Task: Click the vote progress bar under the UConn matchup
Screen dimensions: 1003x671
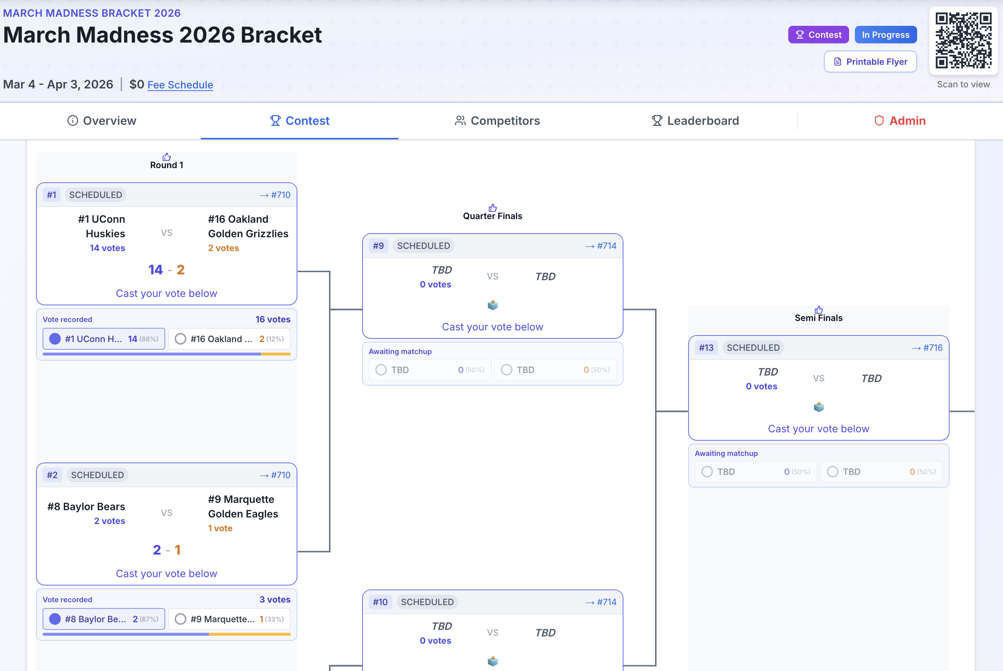Action: (x=166, y=354)
